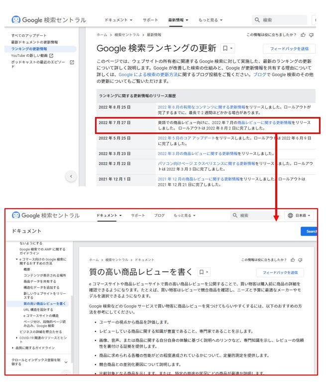Click the Google Search Central logo in bottom page

coord(46,215)
